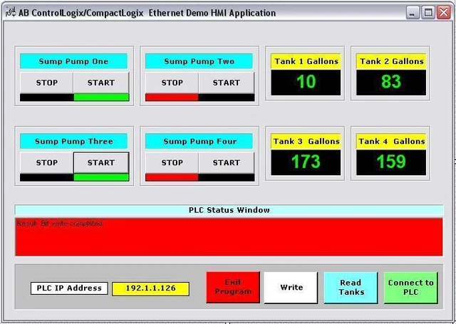Click the PLC IP Address label

click(69, 288)
